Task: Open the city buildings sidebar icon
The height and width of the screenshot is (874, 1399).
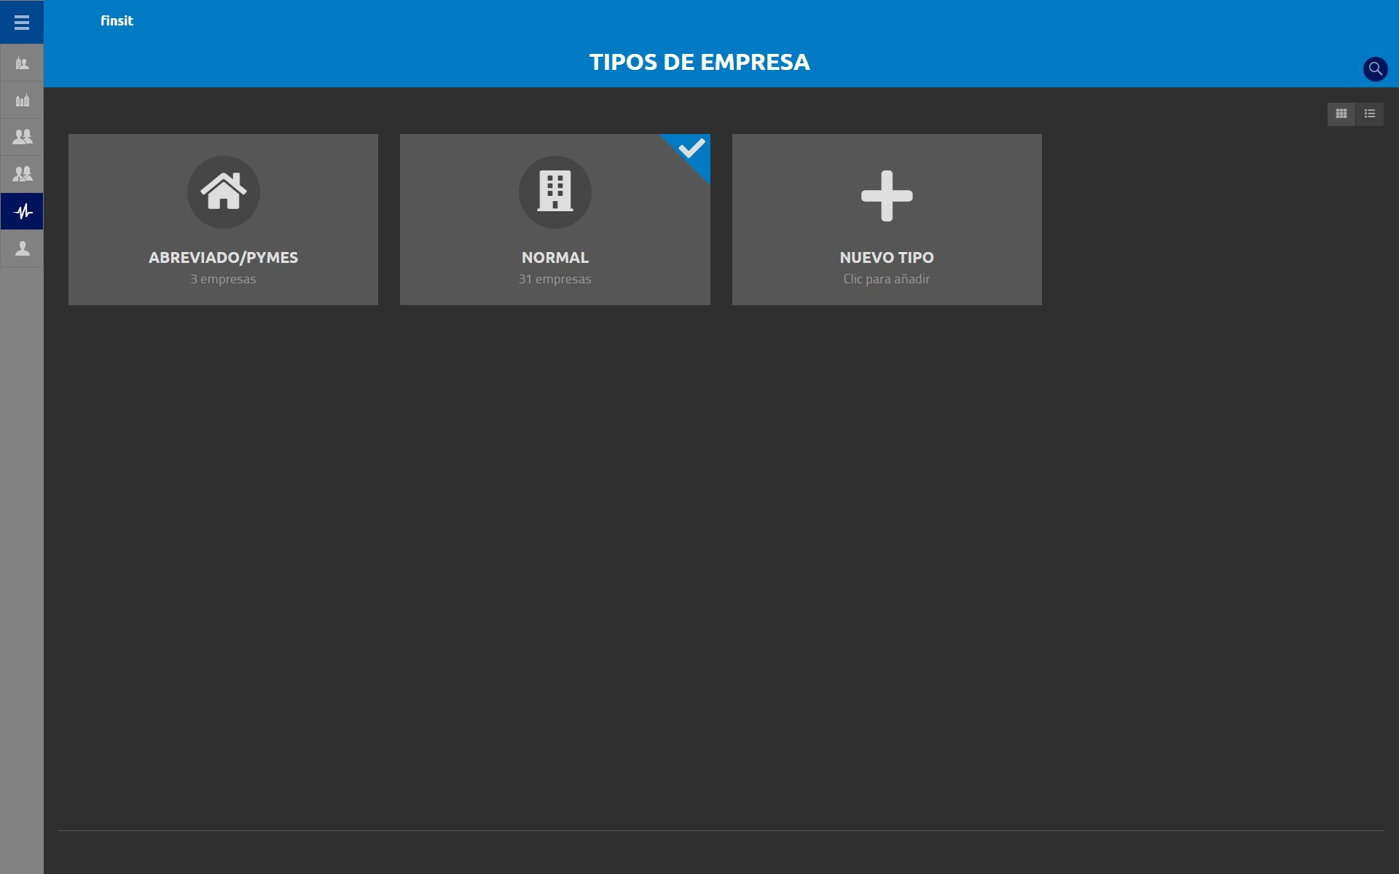Action: coord(22,101)
